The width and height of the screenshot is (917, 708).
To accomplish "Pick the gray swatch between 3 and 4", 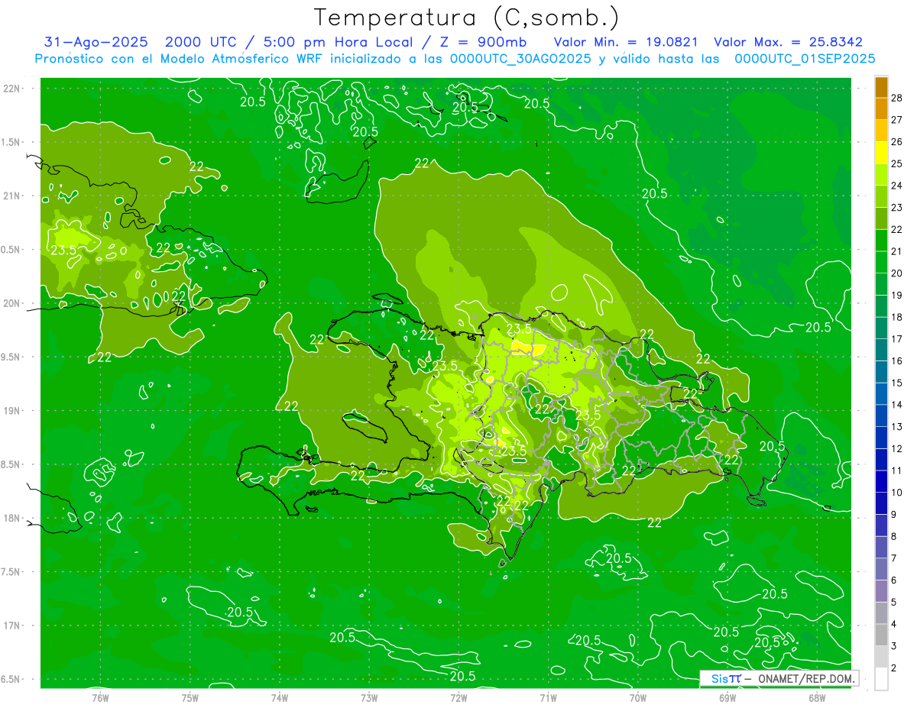I will [881, 635].
